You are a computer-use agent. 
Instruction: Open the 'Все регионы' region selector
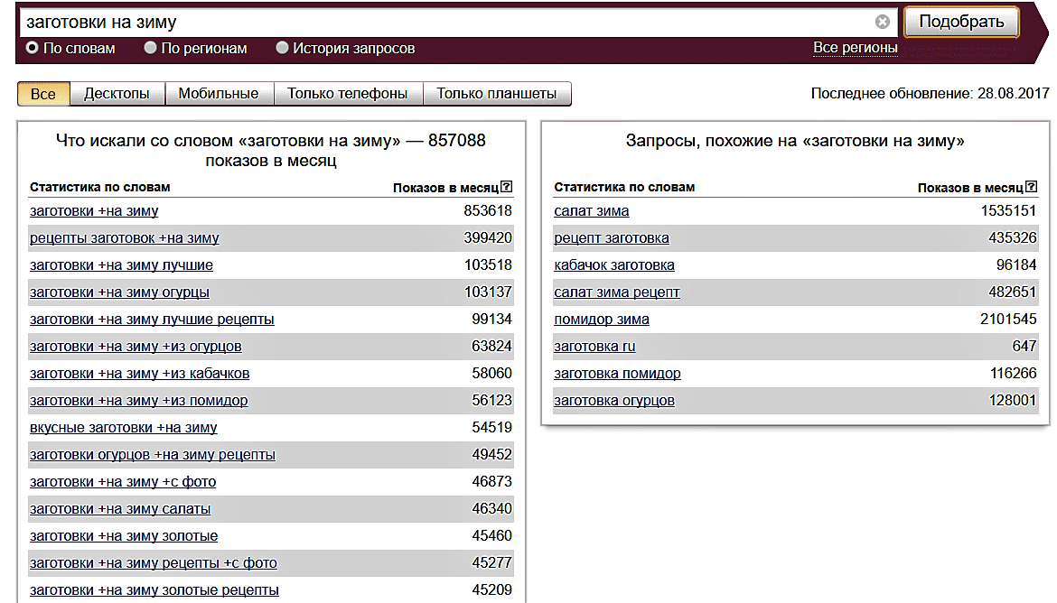coord(855,48)
